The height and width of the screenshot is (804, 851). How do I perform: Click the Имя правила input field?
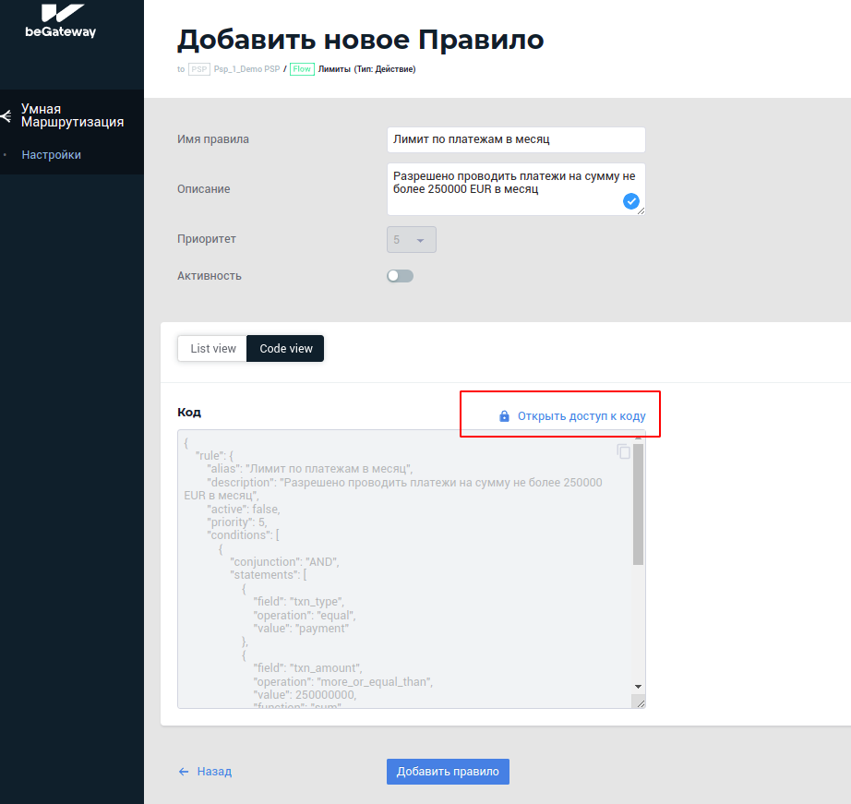pyautogui.click(x=516, y=139)
